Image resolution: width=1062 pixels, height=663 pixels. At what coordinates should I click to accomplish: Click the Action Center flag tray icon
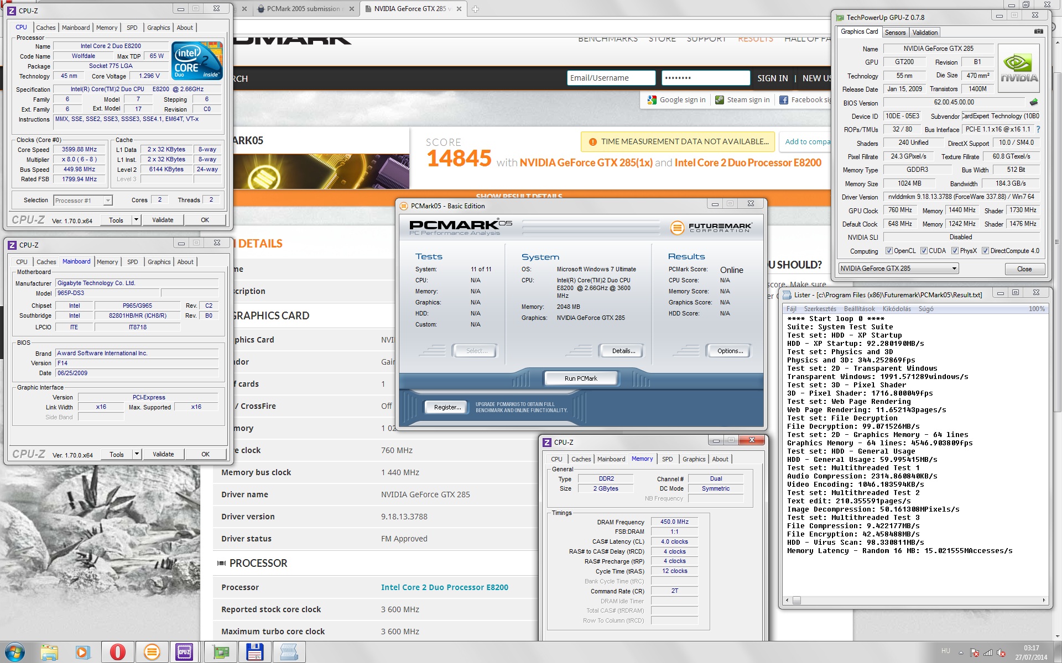(975, 653)
